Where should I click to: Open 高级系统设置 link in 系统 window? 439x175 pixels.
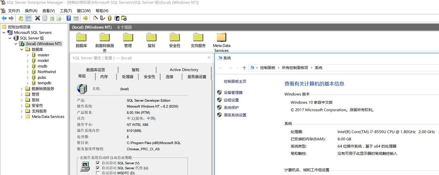coord(235,115)
